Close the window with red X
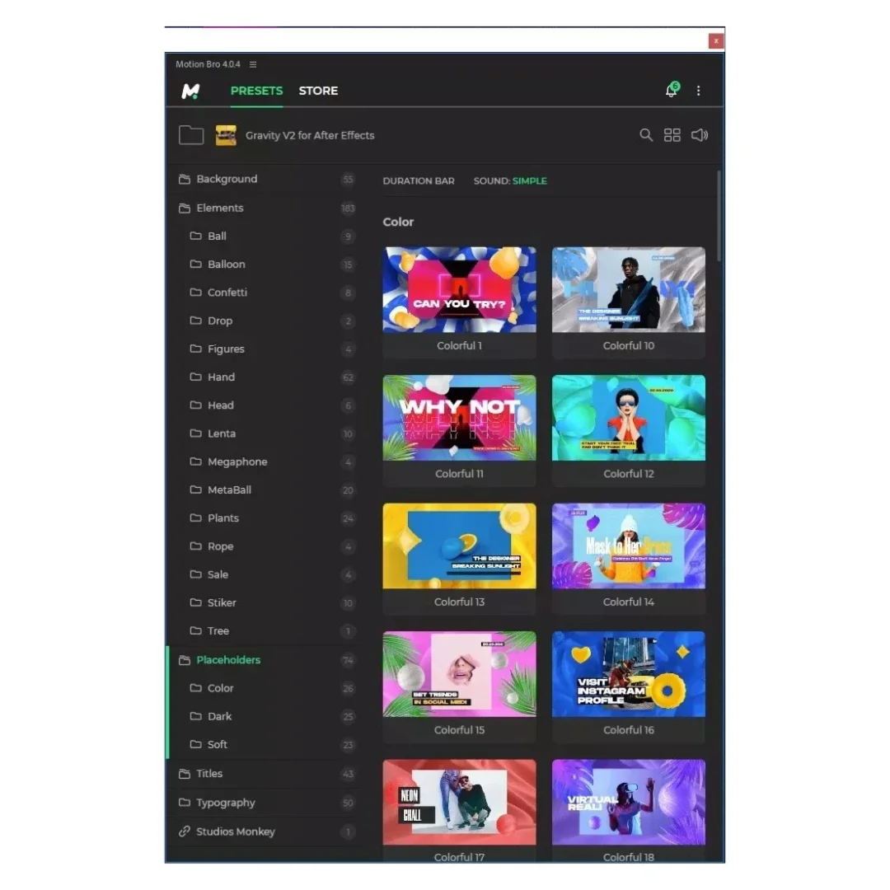 [x=716, y=41]
